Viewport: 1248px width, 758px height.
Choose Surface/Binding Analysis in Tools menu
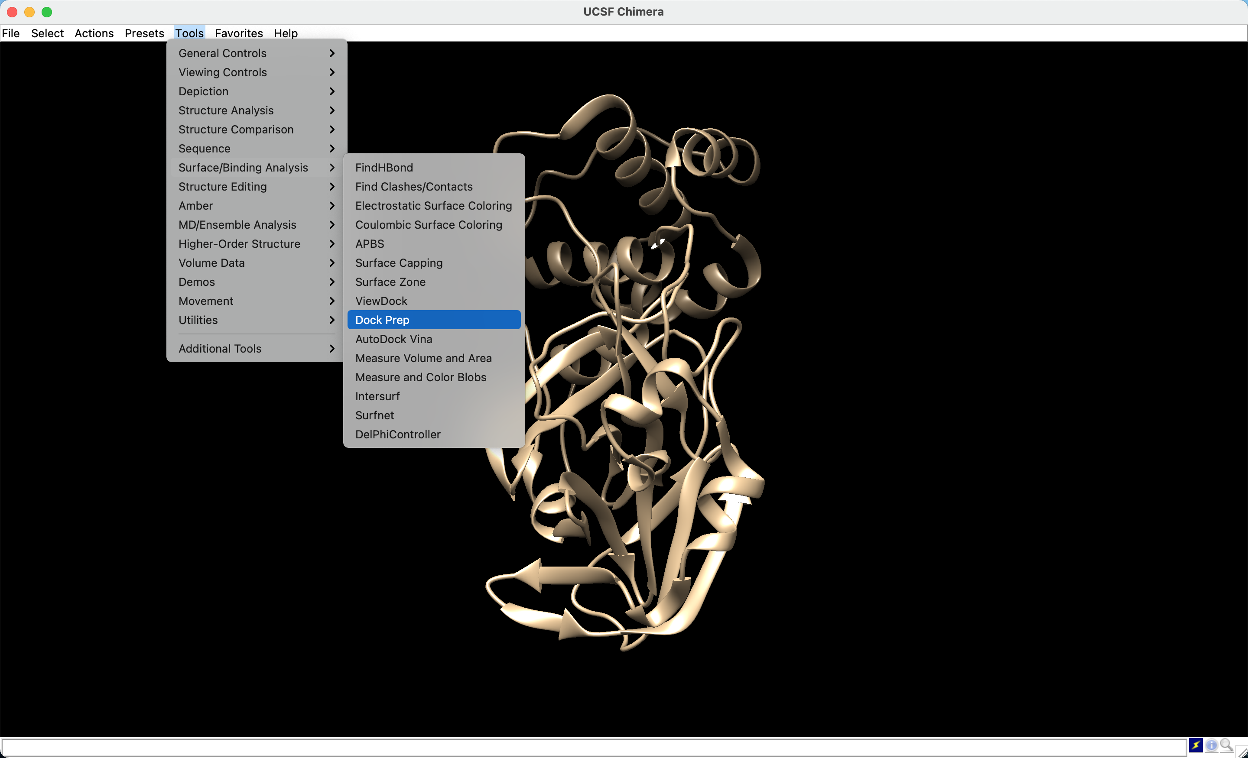pos(257,168)
